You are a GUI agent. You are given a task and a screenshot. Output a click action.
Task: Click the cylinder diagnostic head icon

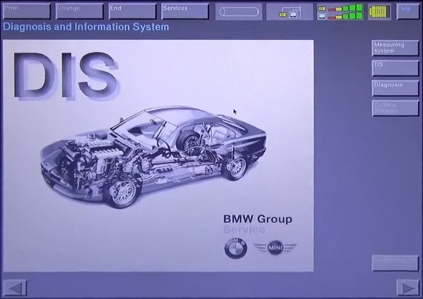pyautogui.click(x=239, y=12)
